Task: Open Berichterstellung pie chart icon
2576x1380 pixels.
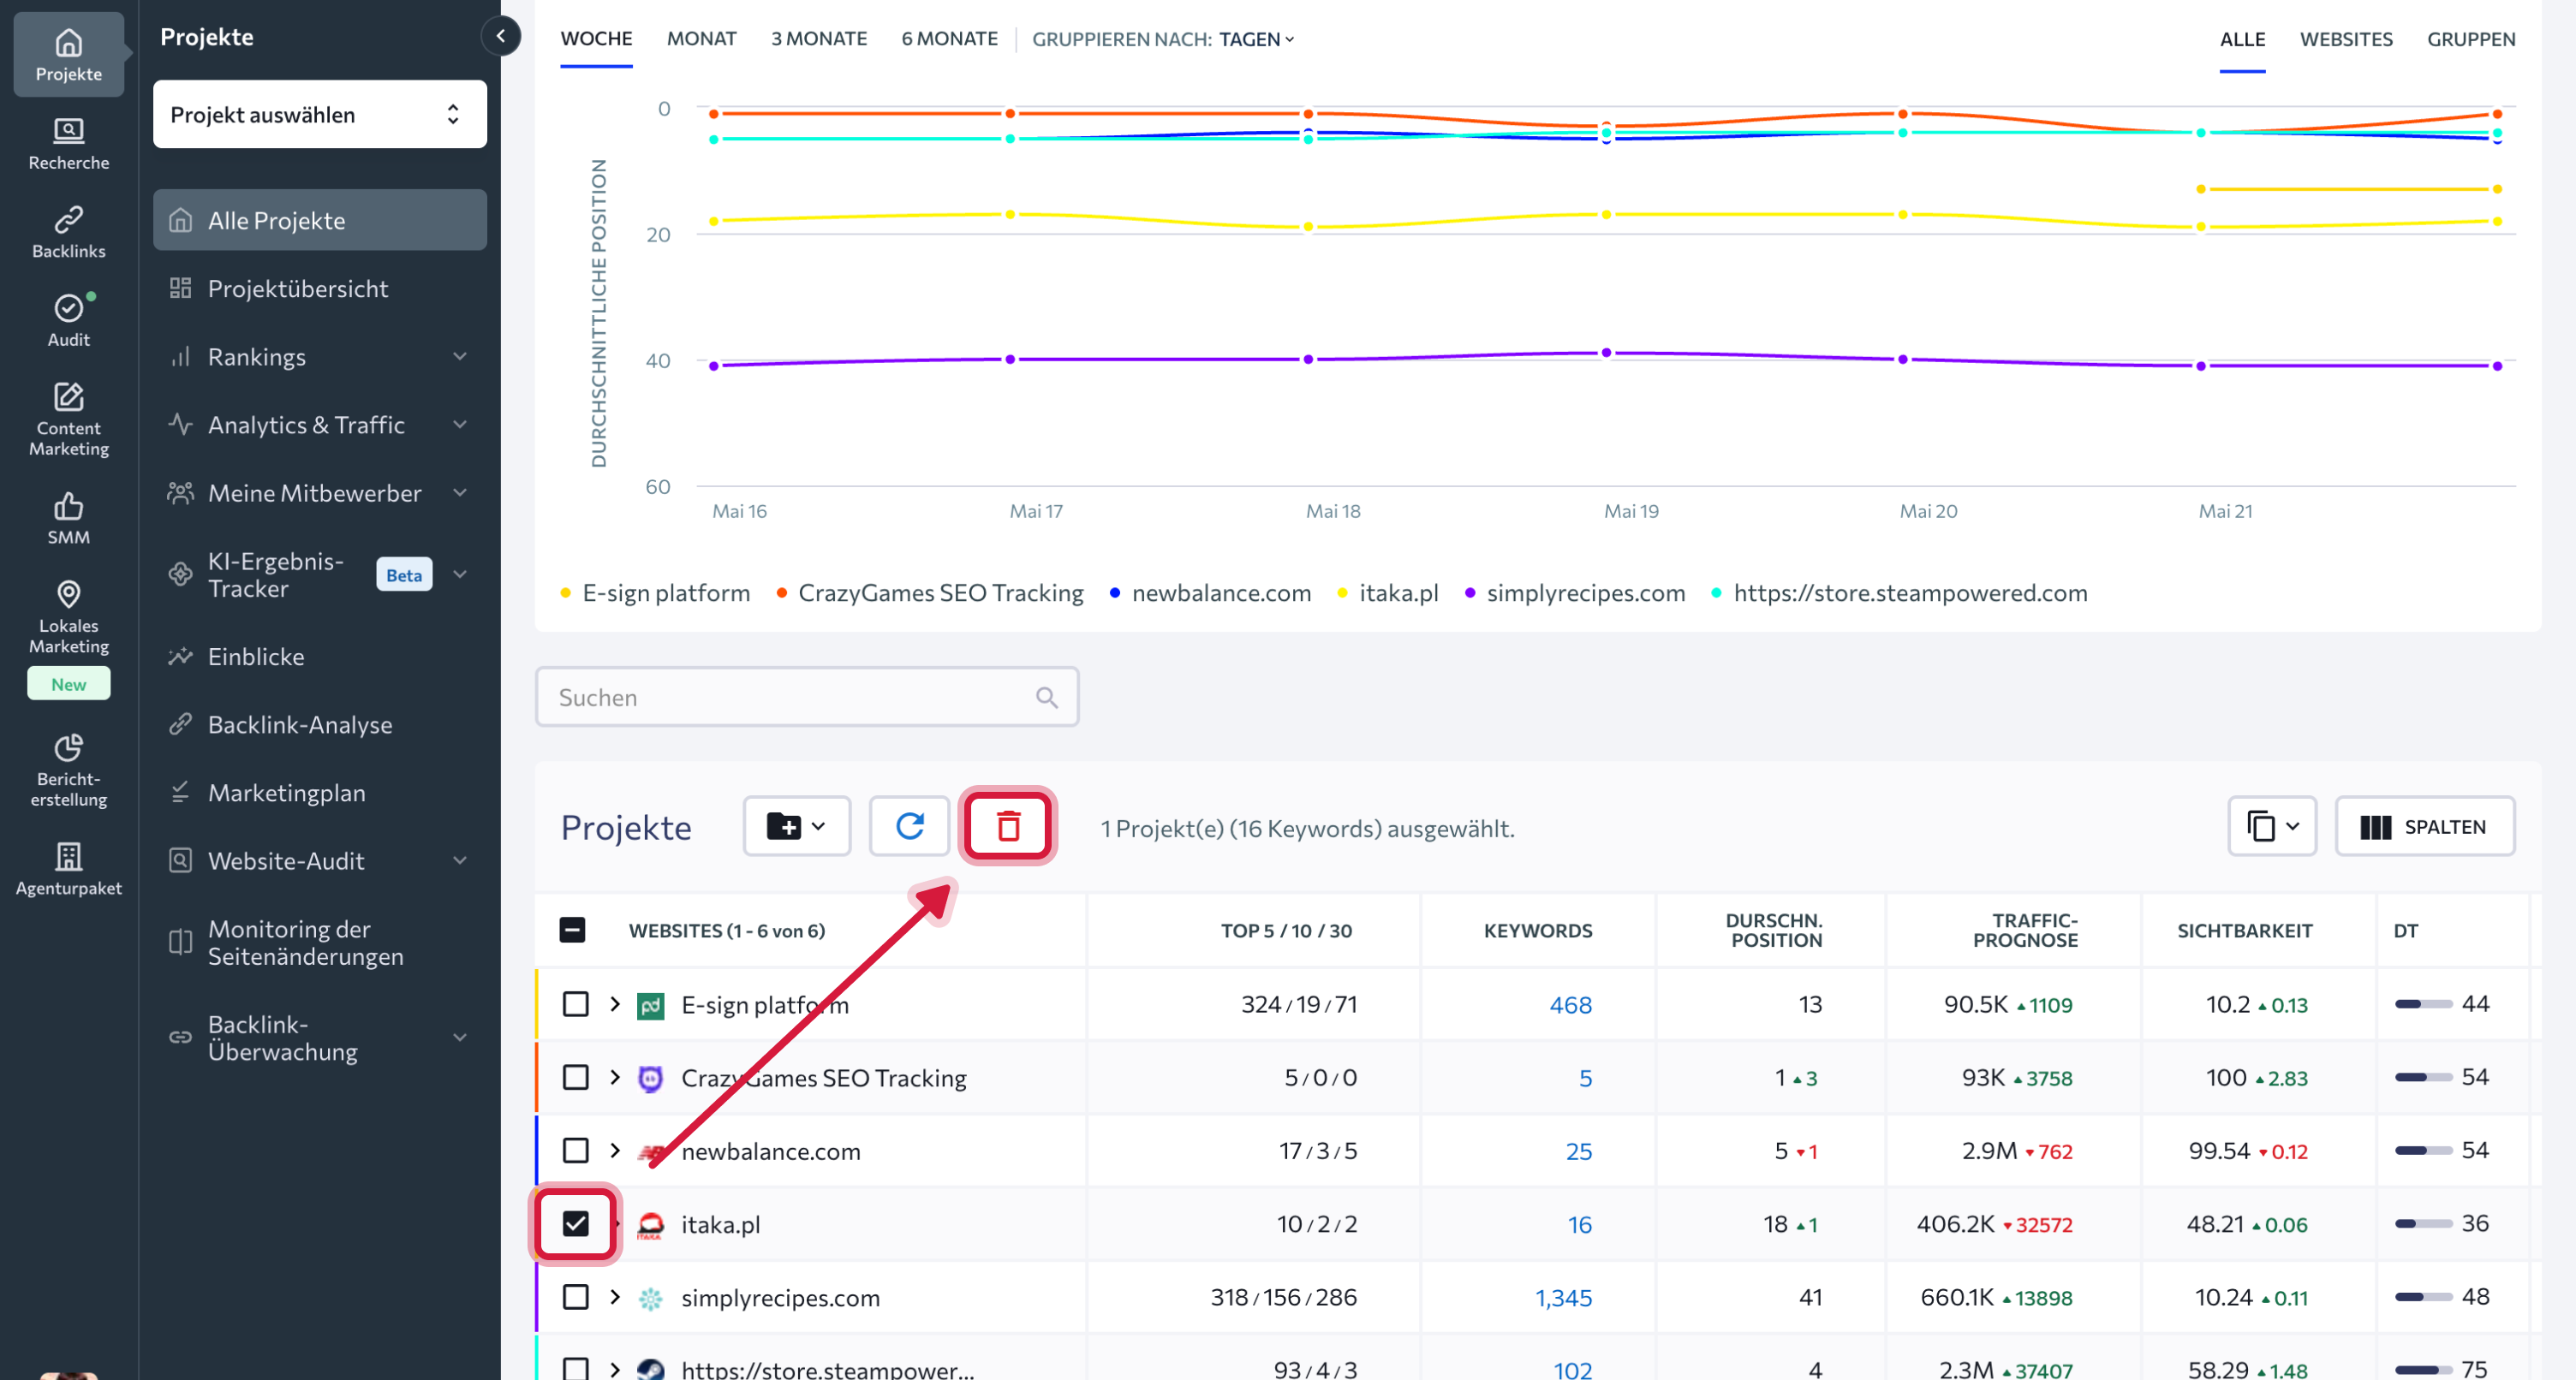Action: click(x=68, y=770)
